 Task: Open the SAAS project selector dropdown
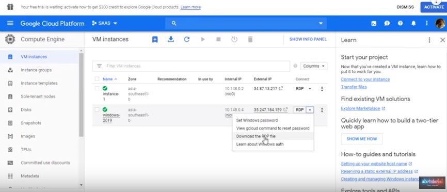105,23
